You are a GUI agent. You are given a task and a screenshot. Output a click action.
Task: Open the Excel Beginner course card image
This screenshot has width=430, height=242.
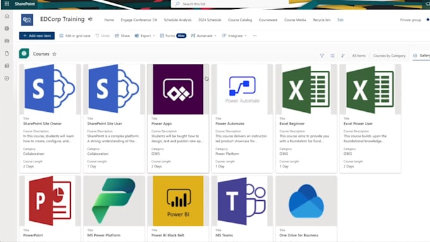tap(306, 89)
